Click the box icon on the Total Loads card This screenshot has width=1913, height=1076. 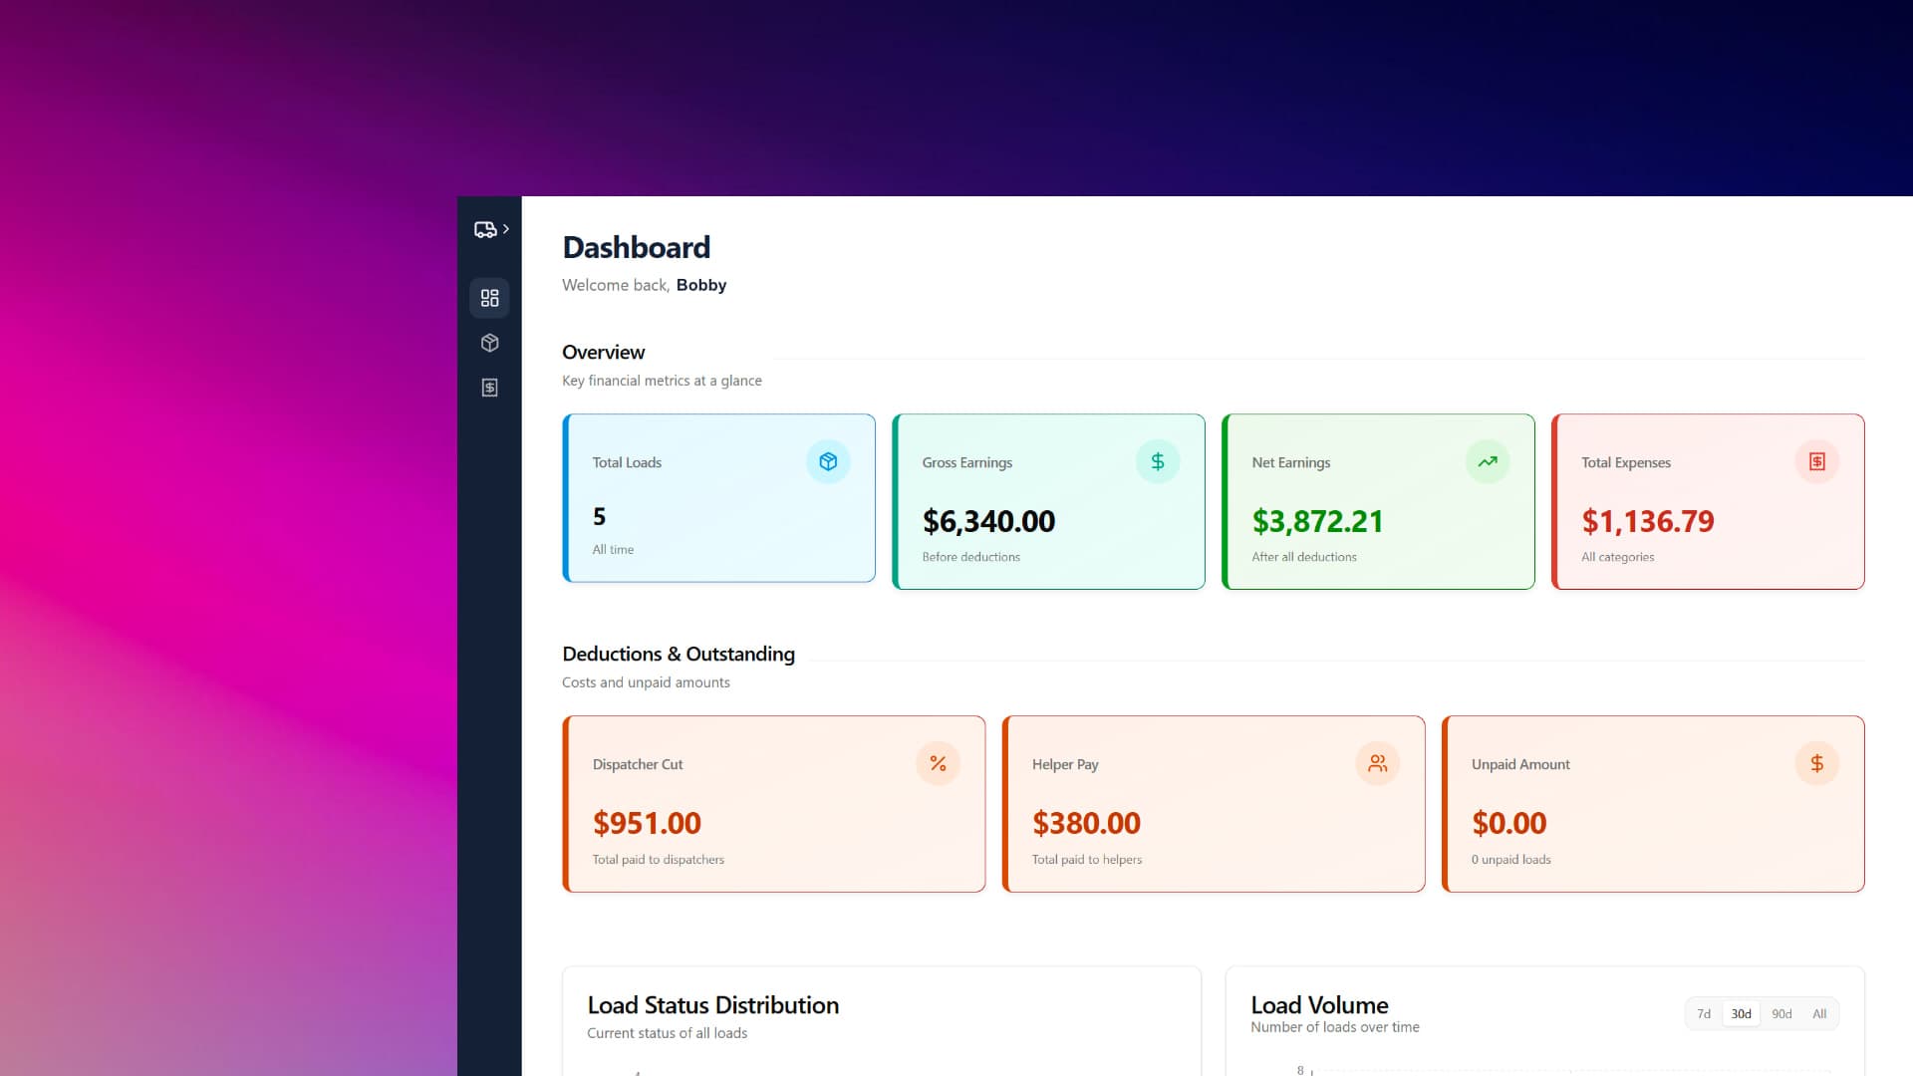[x=828, y=461]
